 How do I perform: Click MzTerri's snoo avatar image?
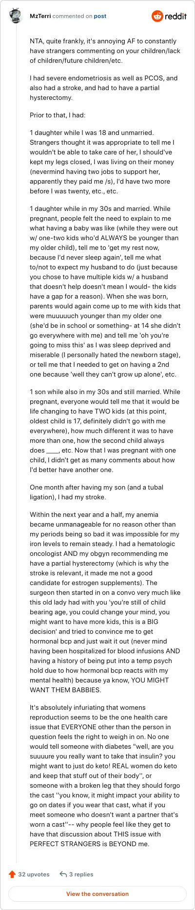[x=16, y=16]
